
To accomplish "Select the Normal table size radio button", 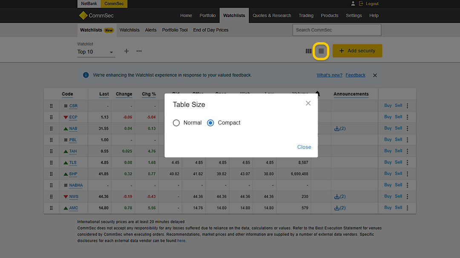I will (176, 123).
